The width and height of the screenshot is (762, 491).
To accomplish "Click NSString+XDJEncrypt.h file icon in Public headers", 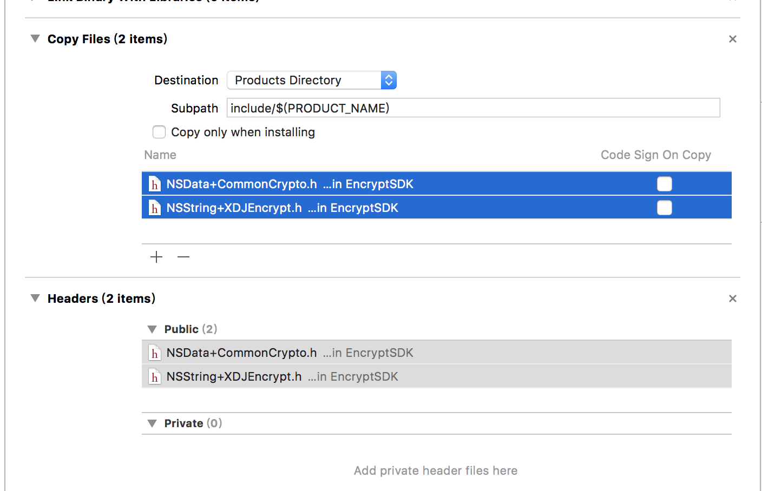I will [x=155, y=377].
